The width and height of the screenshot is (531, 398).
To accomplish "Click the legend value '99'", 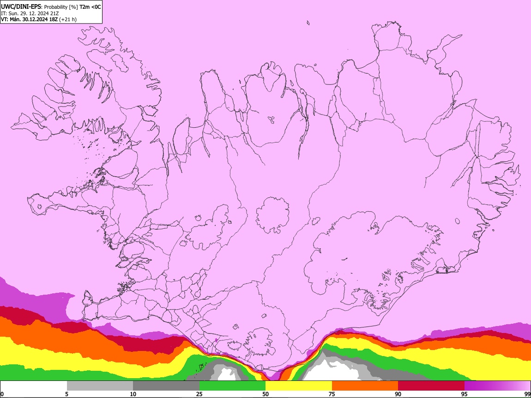I will tap(527, 394).
